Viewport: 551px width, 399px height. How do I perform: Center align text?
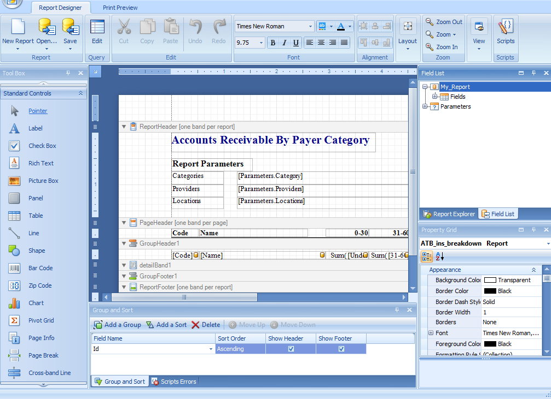coord(321,43)
